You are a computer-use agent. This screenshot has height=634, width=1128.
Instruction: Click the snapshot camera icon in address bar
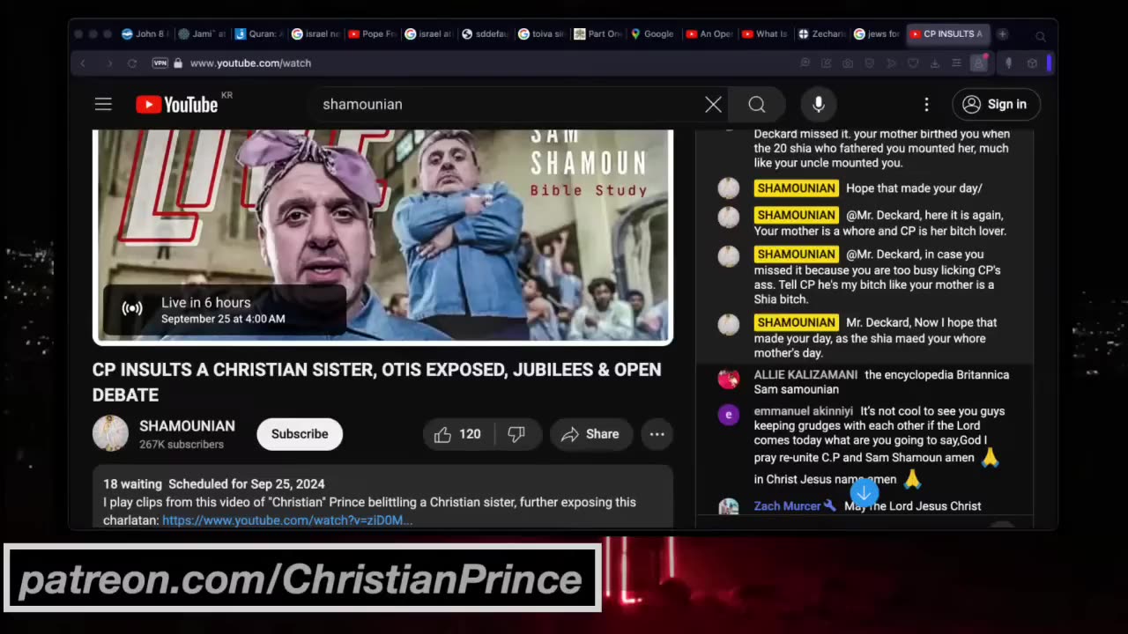[x=847, y=63]
